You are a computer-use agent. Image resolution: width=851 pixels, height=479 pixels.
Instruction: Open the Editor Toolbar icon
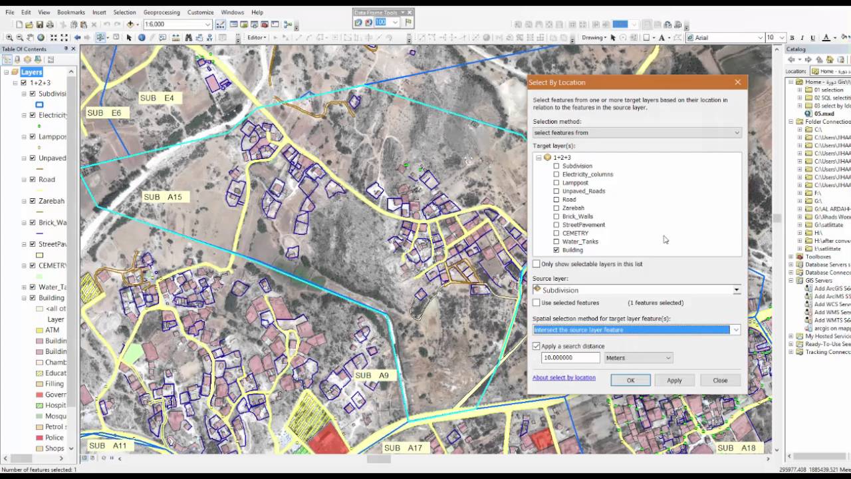pyautogui.click(x=221, y=25)
